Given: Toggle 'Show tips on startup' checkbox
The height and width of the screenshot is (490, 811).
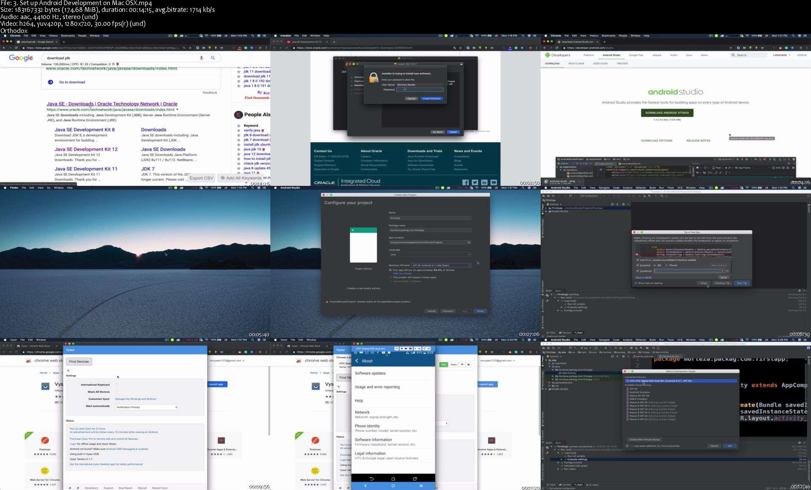Looking at the screenshot, I should click(x=636, y=283).
